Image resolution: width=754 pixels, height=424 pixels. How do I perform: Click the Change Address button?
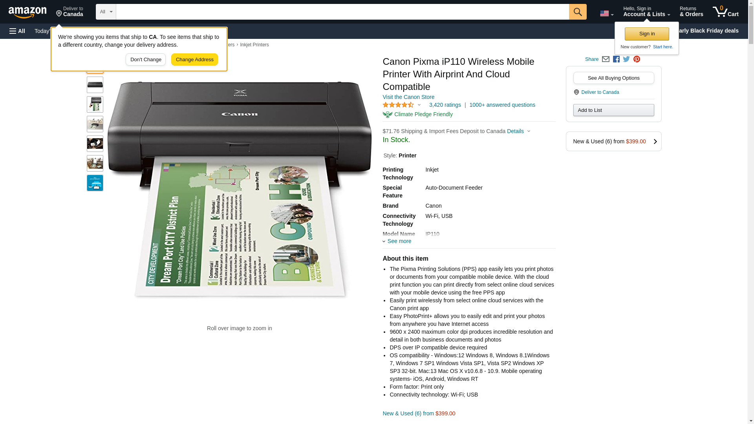194,60
